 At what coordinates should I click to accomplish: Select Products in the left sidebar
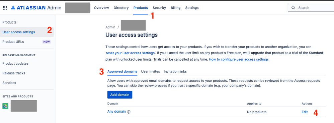pyautogui.click(x=9, y=22)
